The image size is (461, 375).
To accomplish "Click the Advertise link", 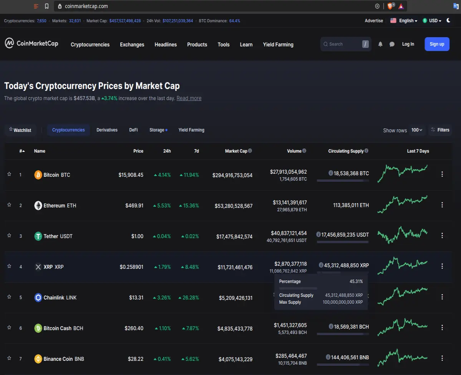I will pos(374,21).
